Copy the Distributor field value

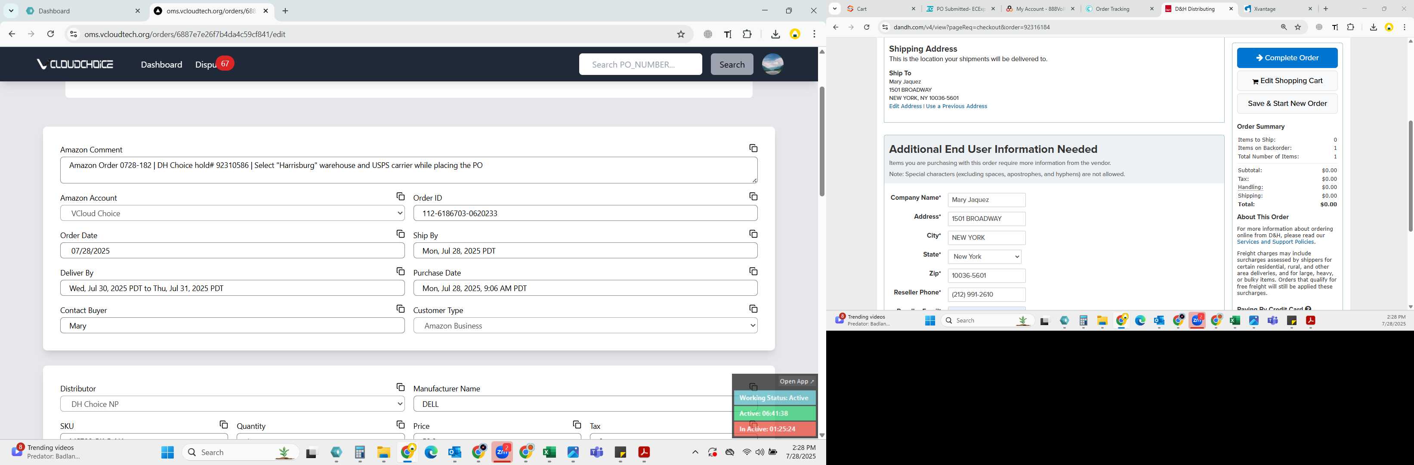400,387
